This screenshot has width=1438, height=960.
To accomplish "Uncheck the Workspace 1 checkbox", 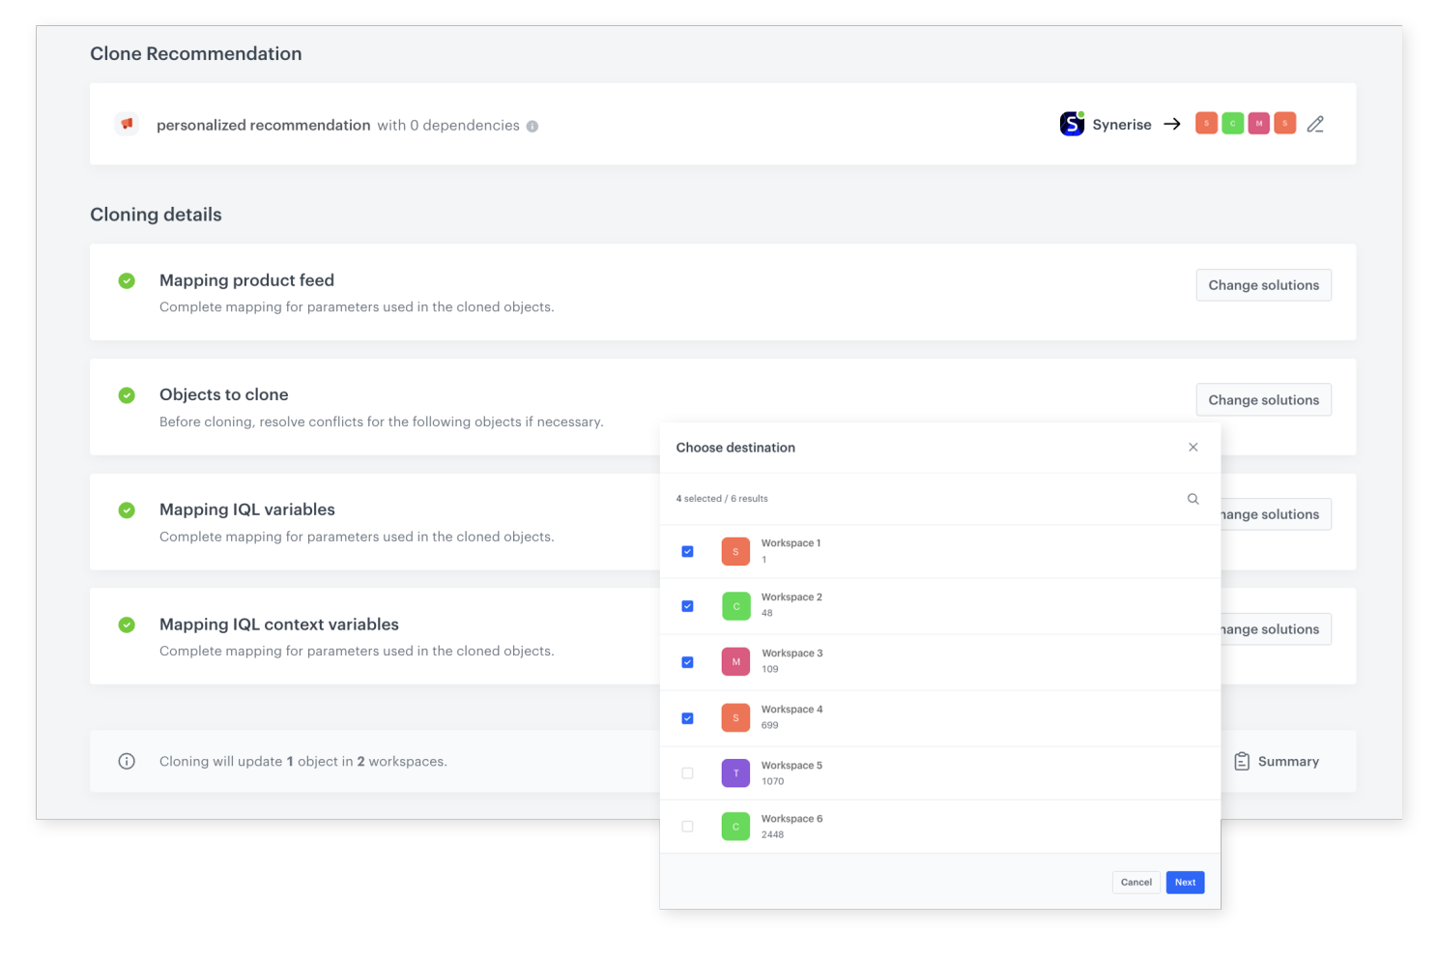I will [x=687, y=552].
